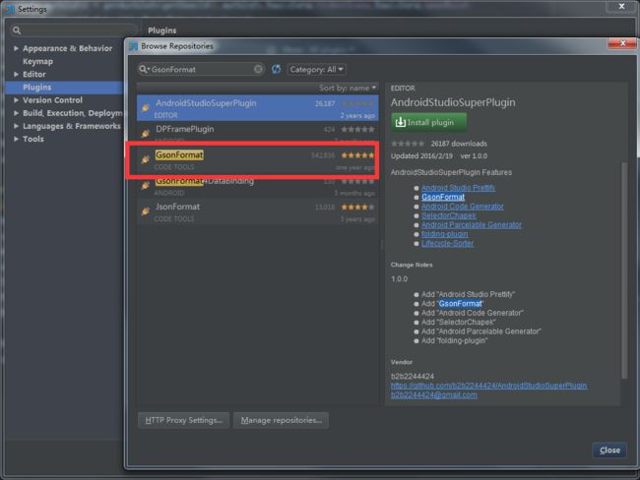Image resolution: width=640 pixels, height=480 pixels.
Task: Close the Settings window with X
Action: point(621,6)
